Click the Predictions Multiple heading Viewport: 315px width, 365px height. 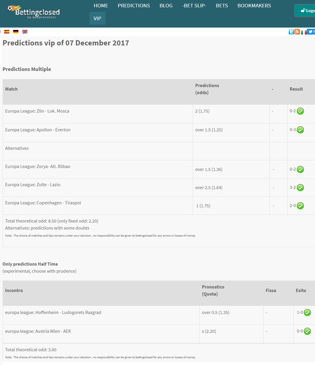(x=27, y=69)
